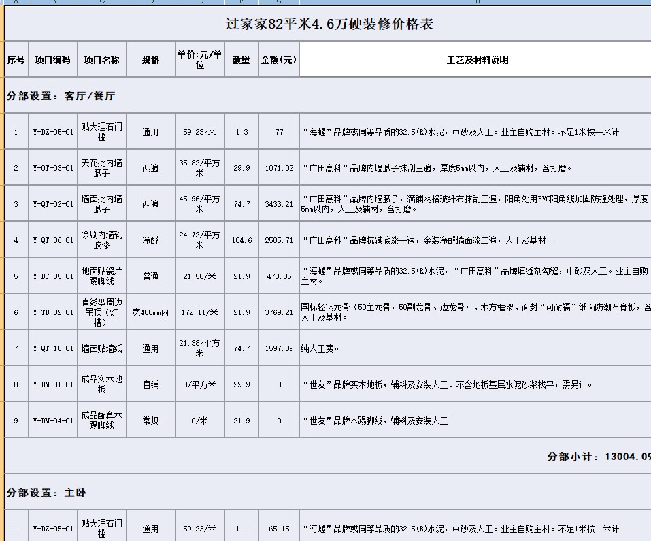
Task: Select the amount cell 2585.71
Action: [x=279, y=240]
